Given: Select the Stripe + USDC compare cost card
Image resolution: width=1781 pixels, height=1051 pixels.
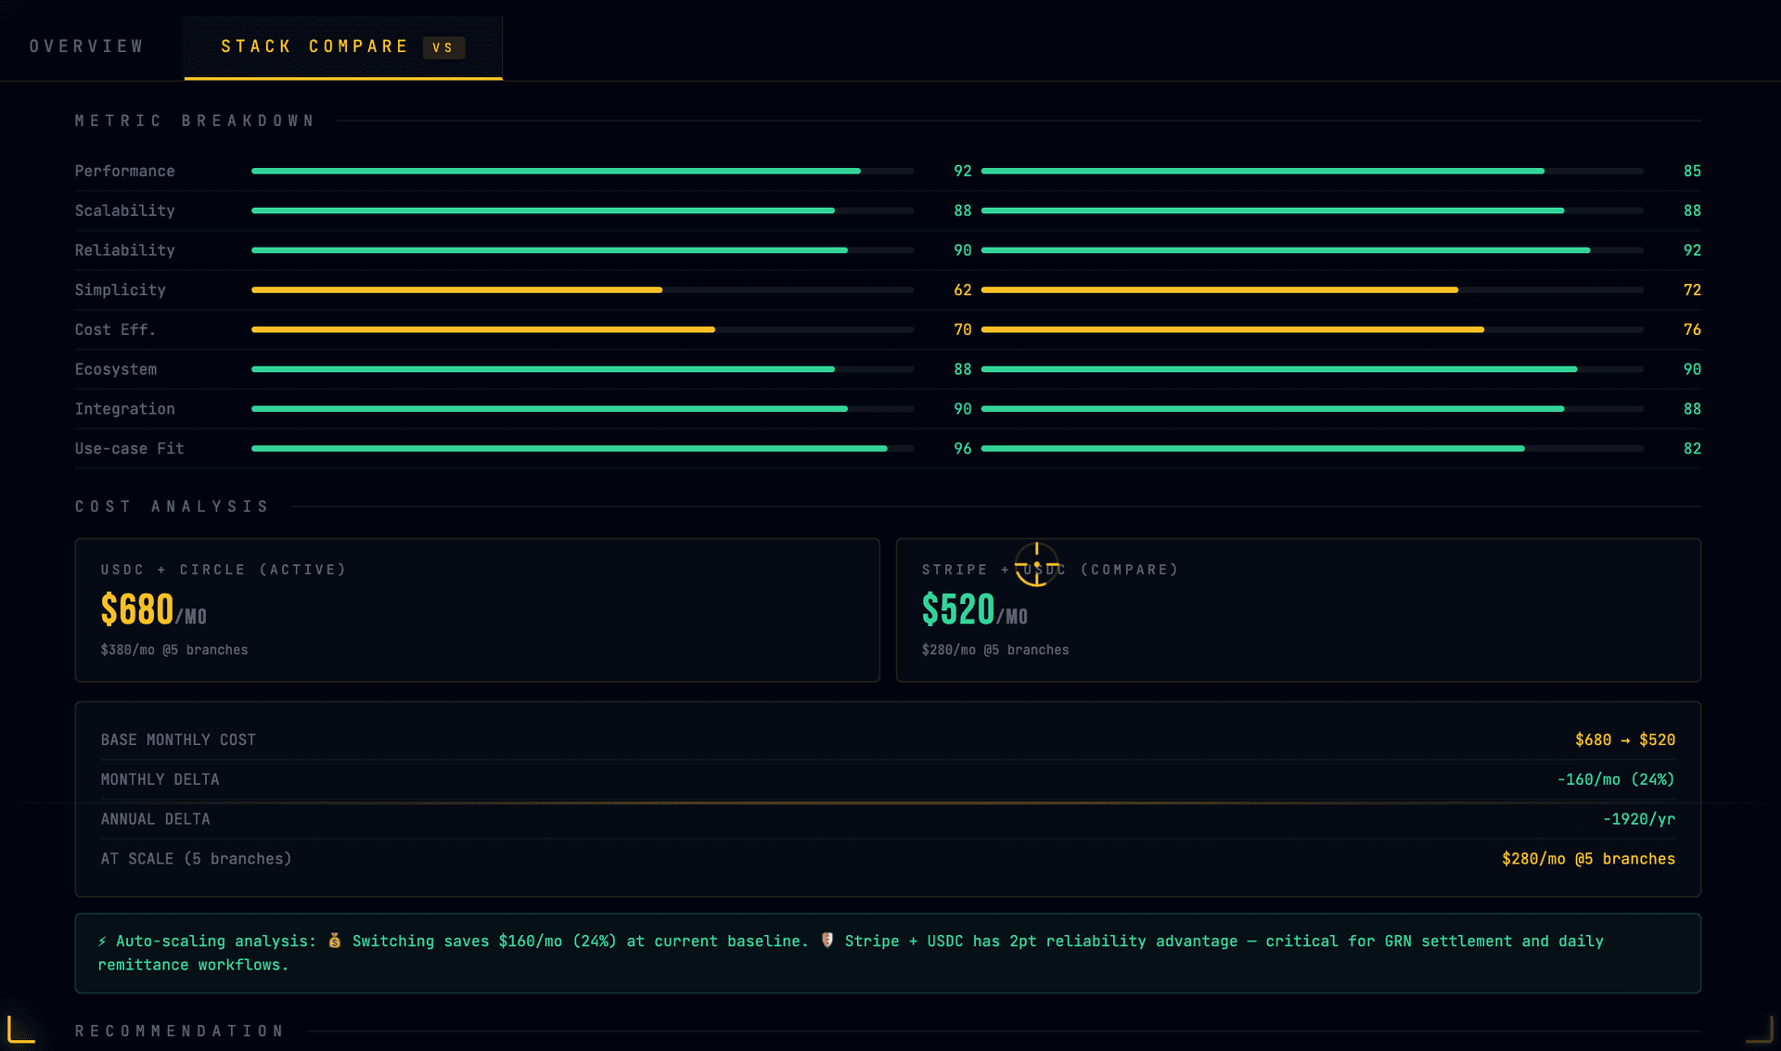Looking at the screenshot, I should tap(1298, 609).
